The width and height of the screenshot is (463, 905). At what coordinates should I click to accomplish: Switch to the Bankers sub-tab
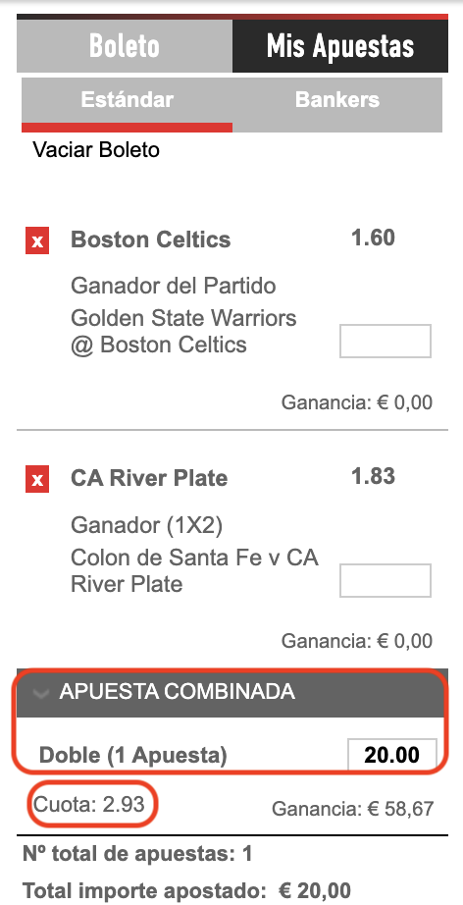pyautogui.click(x=337, y=100)
